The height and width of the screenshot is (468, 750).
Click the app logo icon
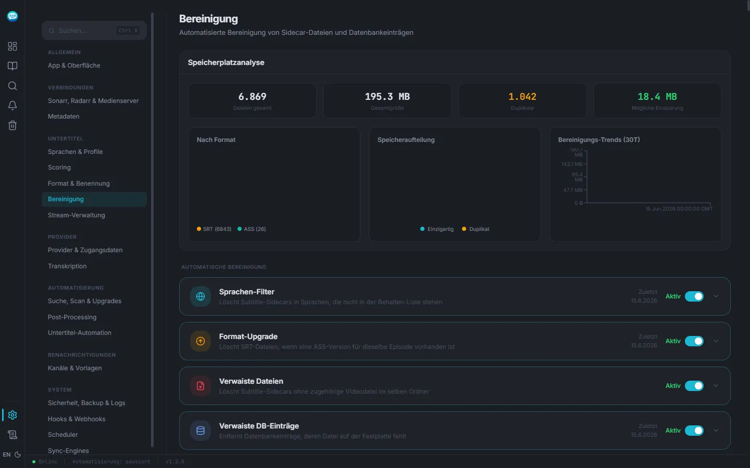click(12, 16)
